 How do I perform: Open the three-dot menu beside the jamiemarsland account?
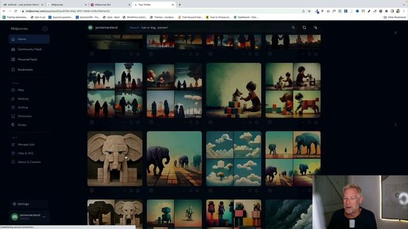point(44,216)
